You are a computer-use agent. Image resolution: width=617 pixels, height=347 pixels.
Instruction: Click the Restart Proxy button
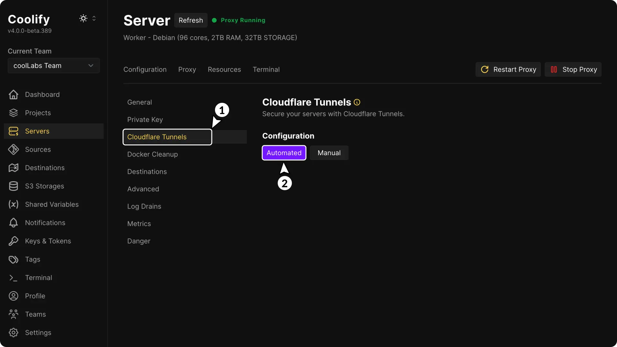pyautogui.click(x=508, y=69)
